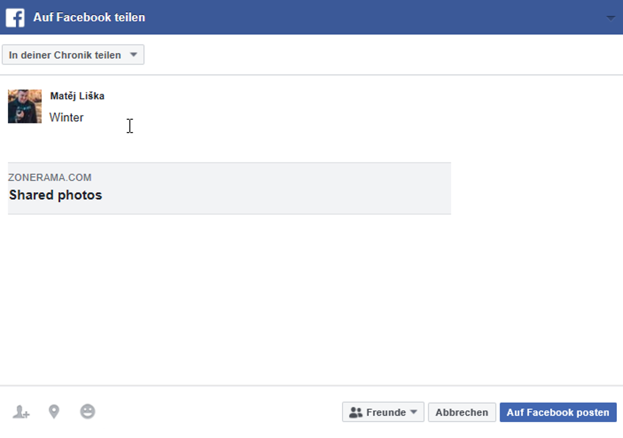Click the people icon on the Freunde button
The width and height of the screenshot is (623, 438).
(x=356, y=412)
